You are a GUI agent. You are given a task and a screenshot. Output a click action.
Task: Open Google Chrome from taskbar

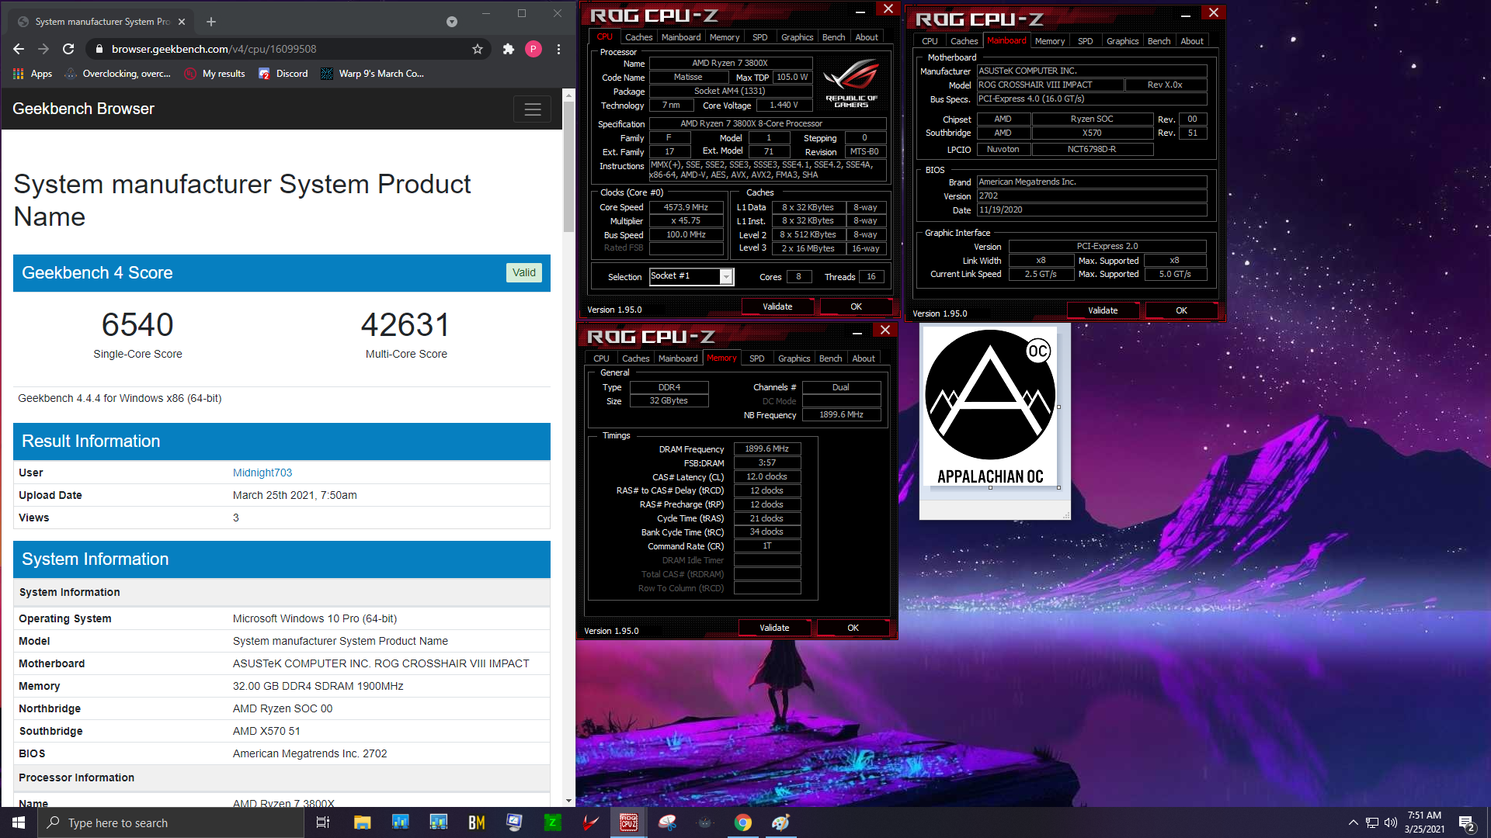[743, 822]
